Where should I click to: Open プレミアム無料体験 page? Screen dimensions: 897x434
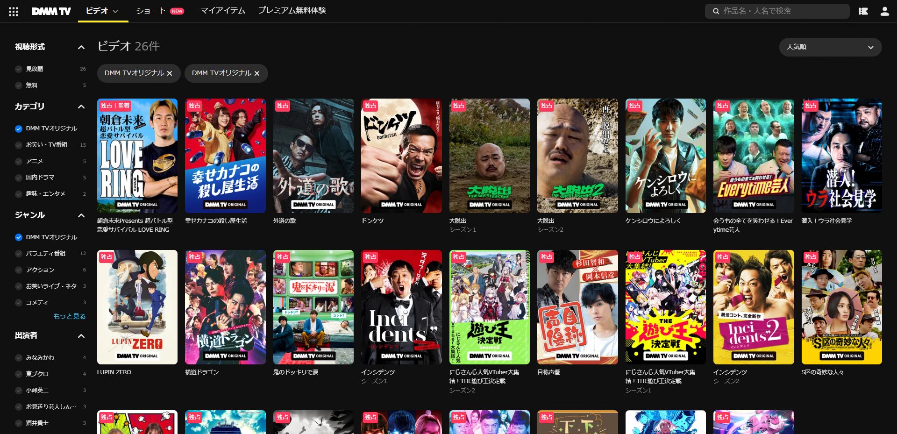click(292, 11)
